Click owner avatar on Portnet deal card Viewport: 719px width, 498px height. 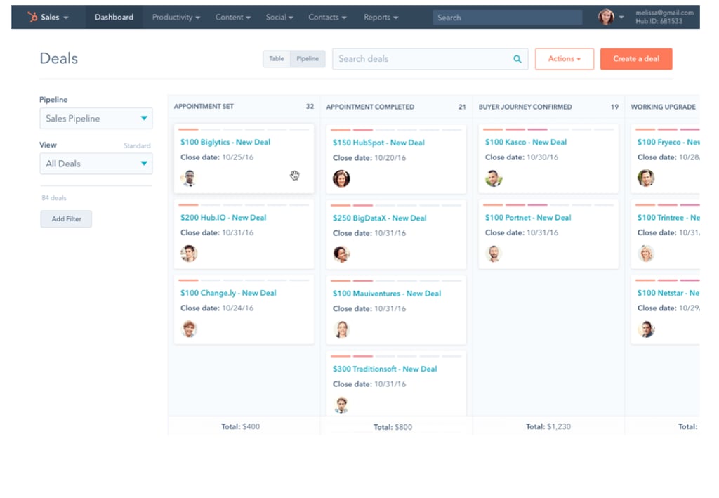tap(494, 253)
